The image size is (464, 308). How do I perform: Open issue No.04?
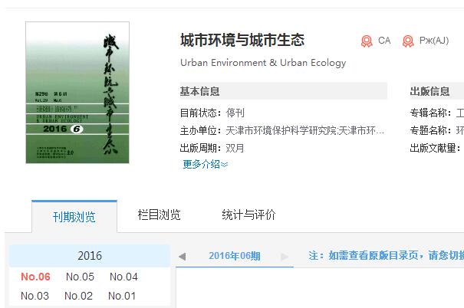[x=123, y=277]
